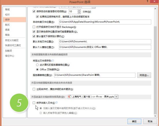Edit the 服务器草稿位置 path field
Image resolution: width=159 pixels, height=126 pixels.
pyautogui.click(x=95, y=75)
